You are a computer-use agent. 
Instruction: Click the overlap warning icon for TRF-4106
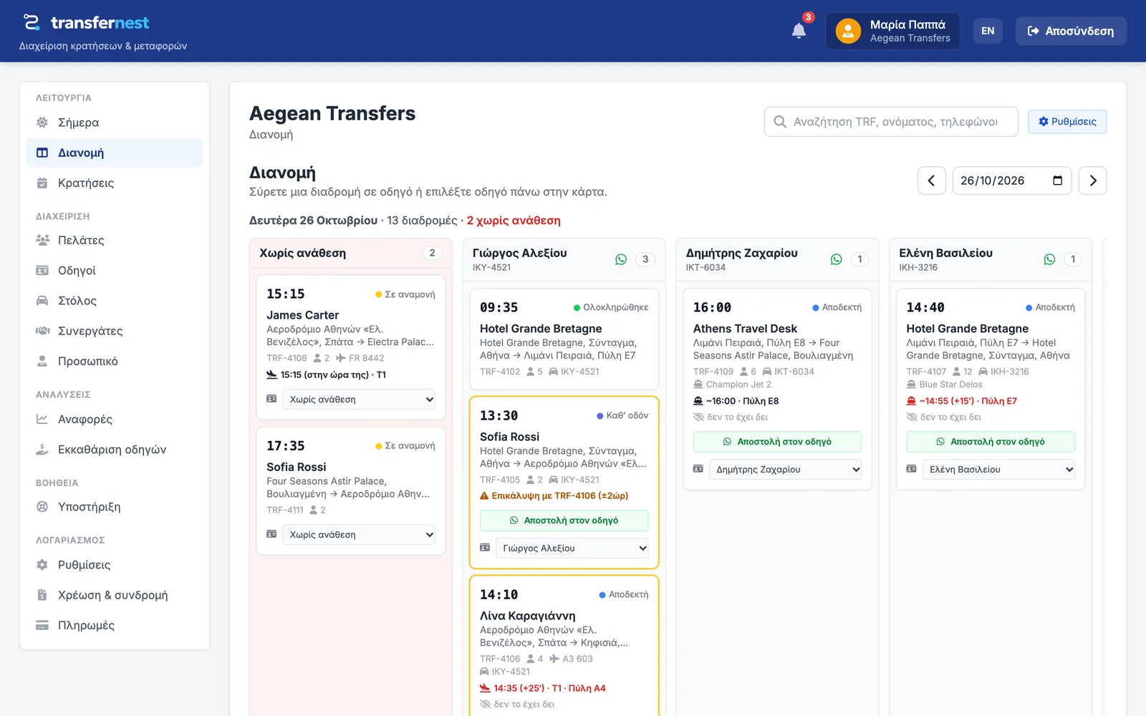point(484,495)
